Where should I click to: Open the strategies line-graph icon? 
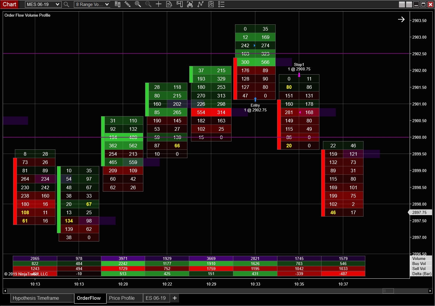(x=200, y=4)
